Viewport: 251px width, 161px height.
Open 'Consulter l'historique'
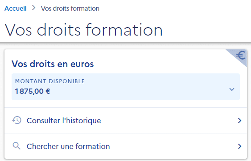tap(64, 121)
